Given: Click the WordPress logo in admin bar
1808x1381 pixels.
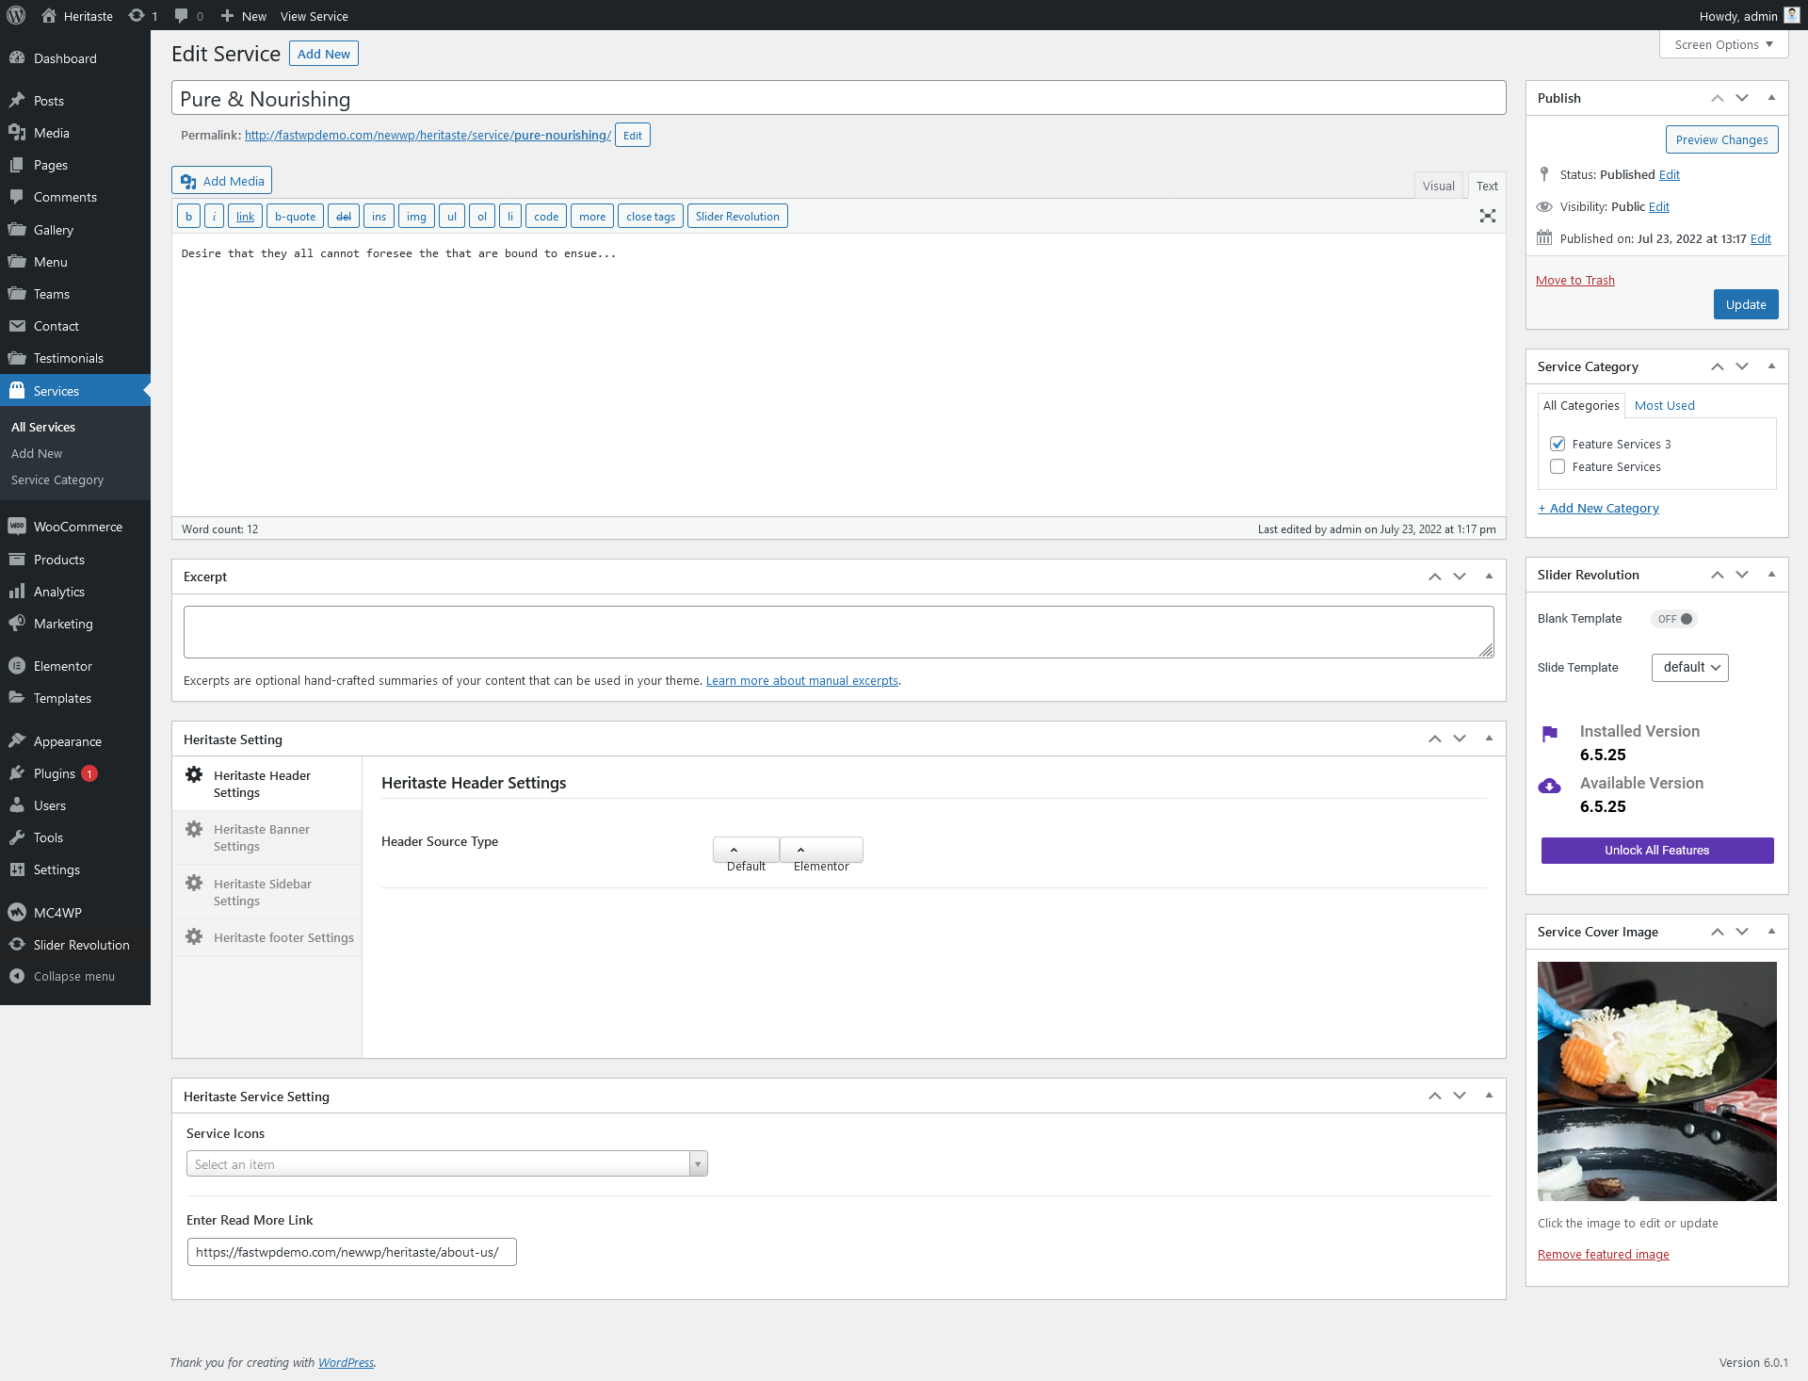Looking at the screenshot, I should 16,16.
